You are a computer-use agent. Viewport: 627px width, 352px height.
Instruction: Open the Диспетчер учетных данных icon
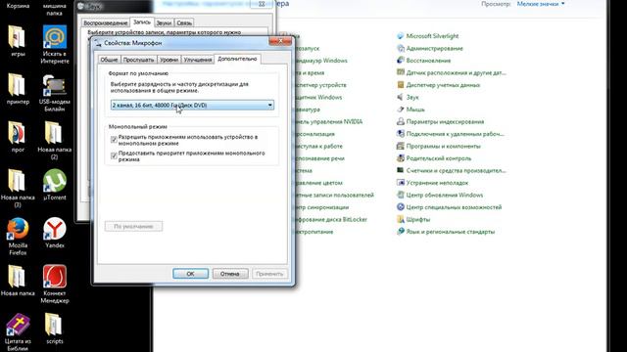click(x=401, y=85)
